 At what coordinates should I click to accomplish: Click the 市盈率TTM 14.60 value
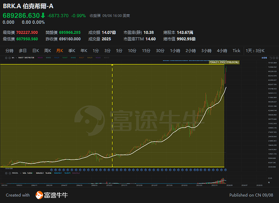tap(151, 39)
